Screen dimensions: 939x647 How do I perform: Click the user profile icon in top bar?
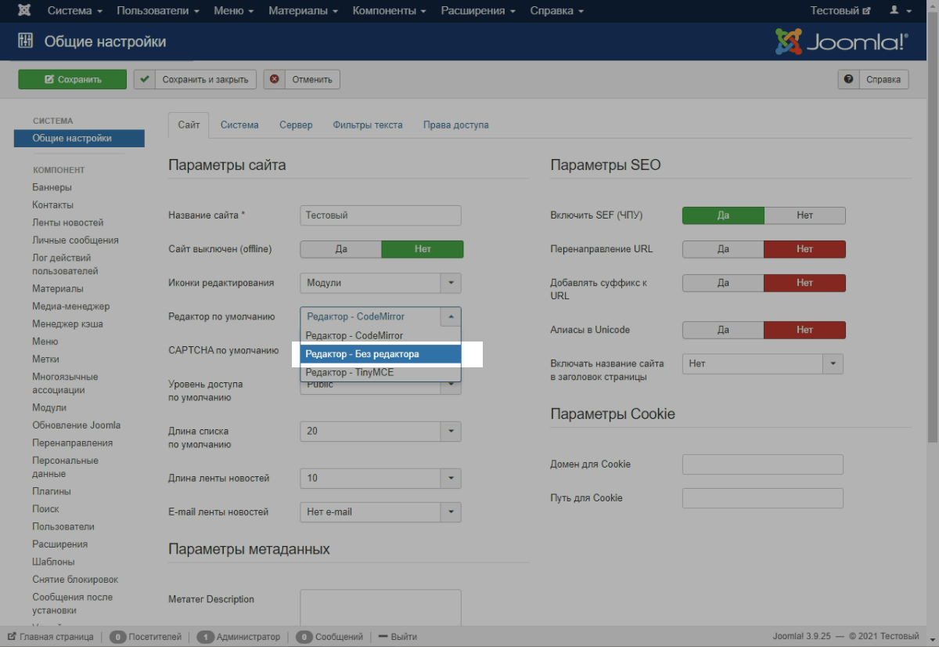click(894, 11)
